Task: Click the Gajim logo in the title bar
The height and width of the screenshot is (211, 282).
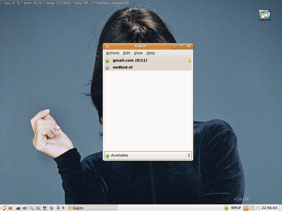Action: [x=107, y=46]
